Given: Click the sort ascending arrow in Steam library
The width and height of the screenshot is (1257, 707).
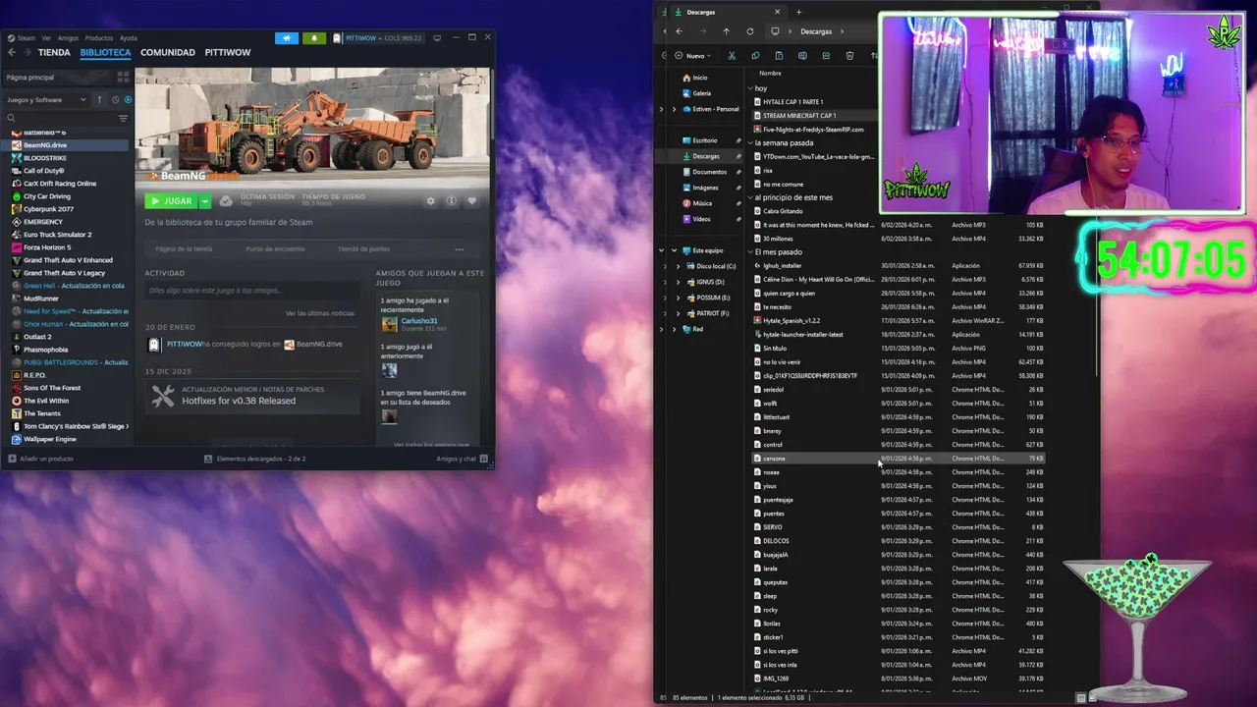Looking at the screenshot, I should [99, 99].
